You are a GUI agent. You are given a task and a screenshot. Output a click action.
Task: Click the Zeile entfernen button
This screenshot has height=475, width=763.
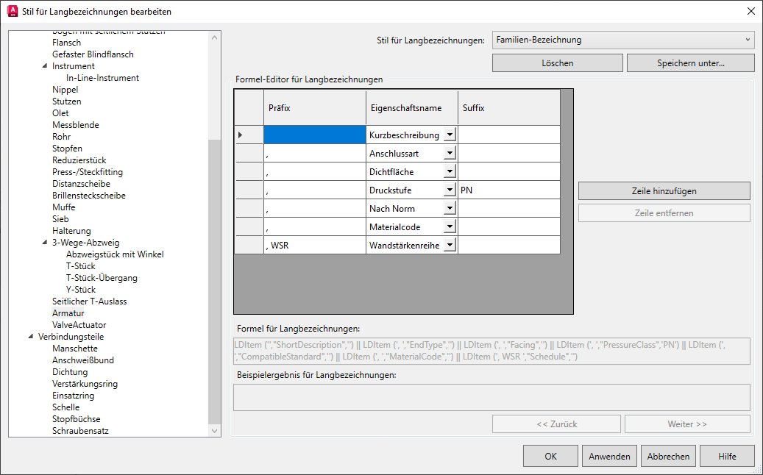664,213
